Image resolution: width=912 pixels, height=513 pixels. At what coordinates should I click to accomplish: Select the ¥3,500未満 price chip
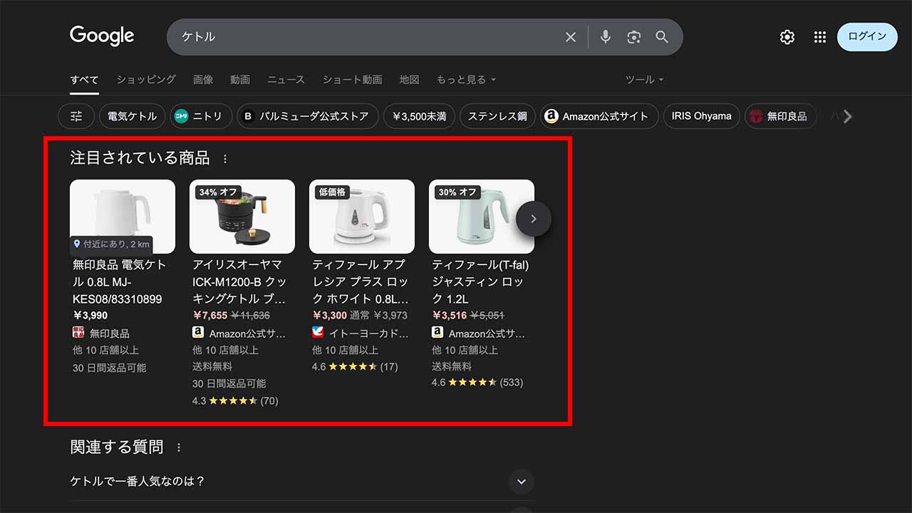(x=419, y=116)
